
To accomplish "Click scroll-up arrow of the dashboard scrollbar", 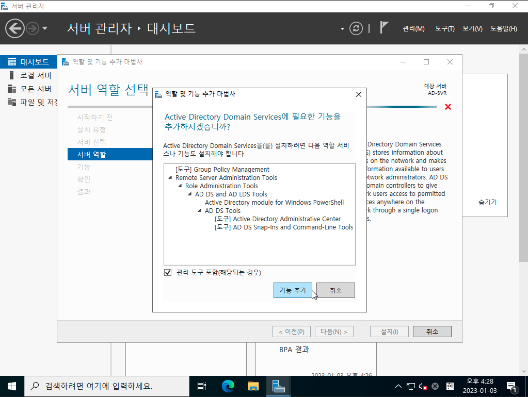I will (x=524, y=49).
